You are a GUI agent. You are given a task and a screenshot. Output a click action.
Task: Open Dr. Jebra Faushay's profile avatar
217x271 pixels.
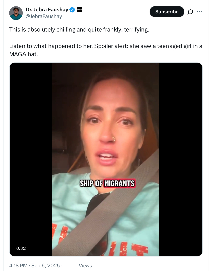tap(16, 13)
